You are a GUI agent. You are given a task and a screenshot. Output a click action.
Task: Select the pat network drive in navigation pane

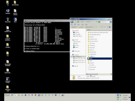[x=79, y=59]
